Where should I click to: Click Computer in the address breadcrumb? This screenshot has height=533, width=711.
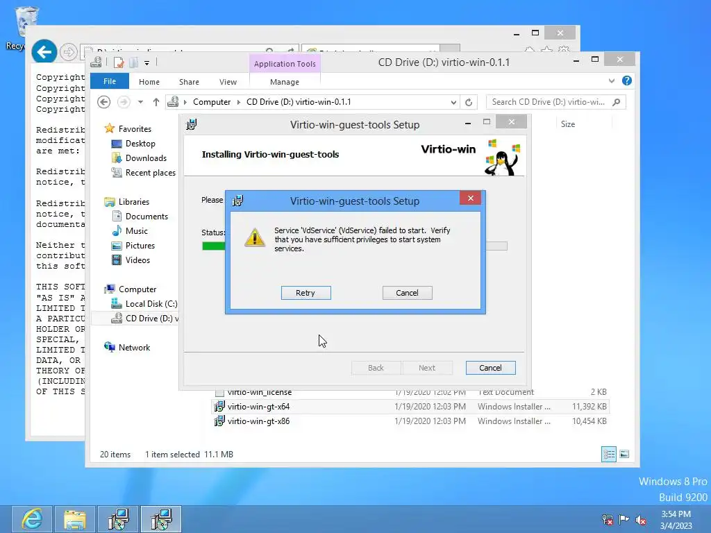pos(212,102)
